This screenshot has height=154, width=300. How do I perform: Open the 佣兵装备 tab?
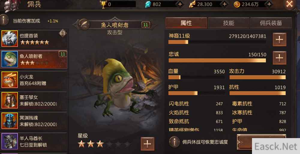[271, 23]
